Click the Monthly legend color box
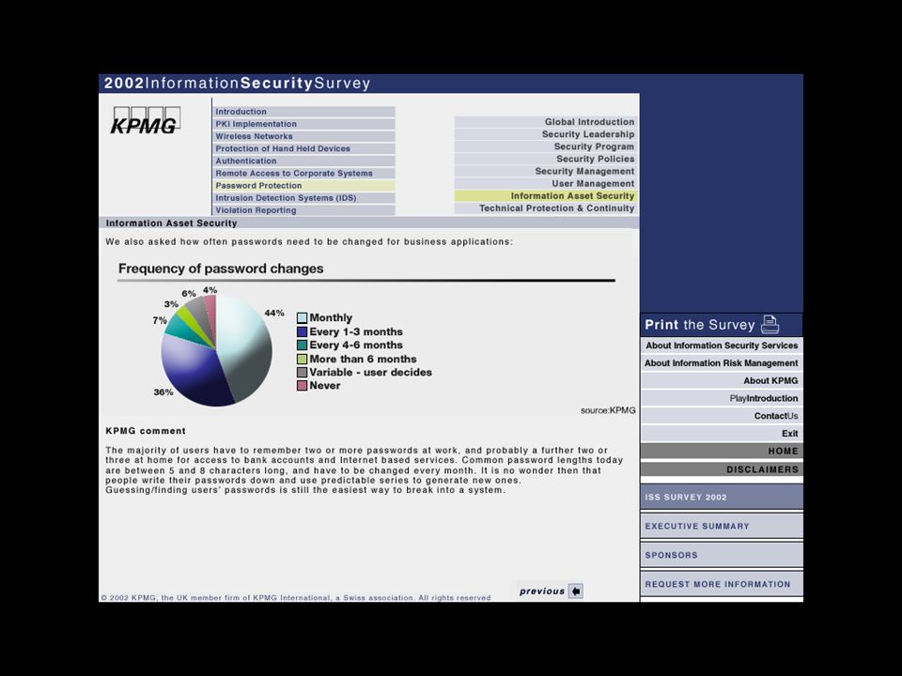The image size is (902, 676). 302,318
